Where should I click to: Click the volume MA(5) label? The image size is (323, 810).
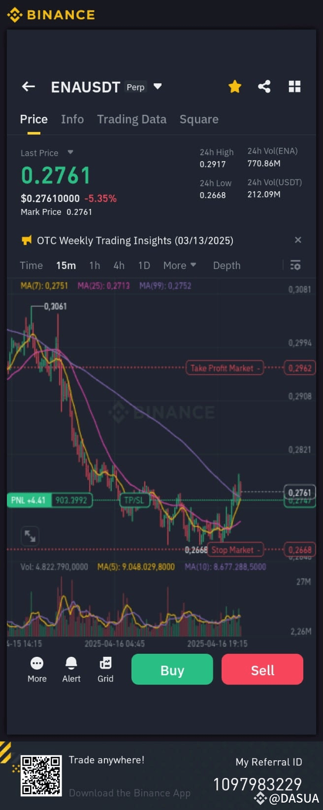click(136, 567)
